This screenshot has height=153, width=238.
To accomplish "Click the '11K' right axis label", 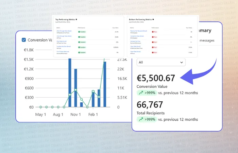I will pyautogui.click(x=121, y=88).
